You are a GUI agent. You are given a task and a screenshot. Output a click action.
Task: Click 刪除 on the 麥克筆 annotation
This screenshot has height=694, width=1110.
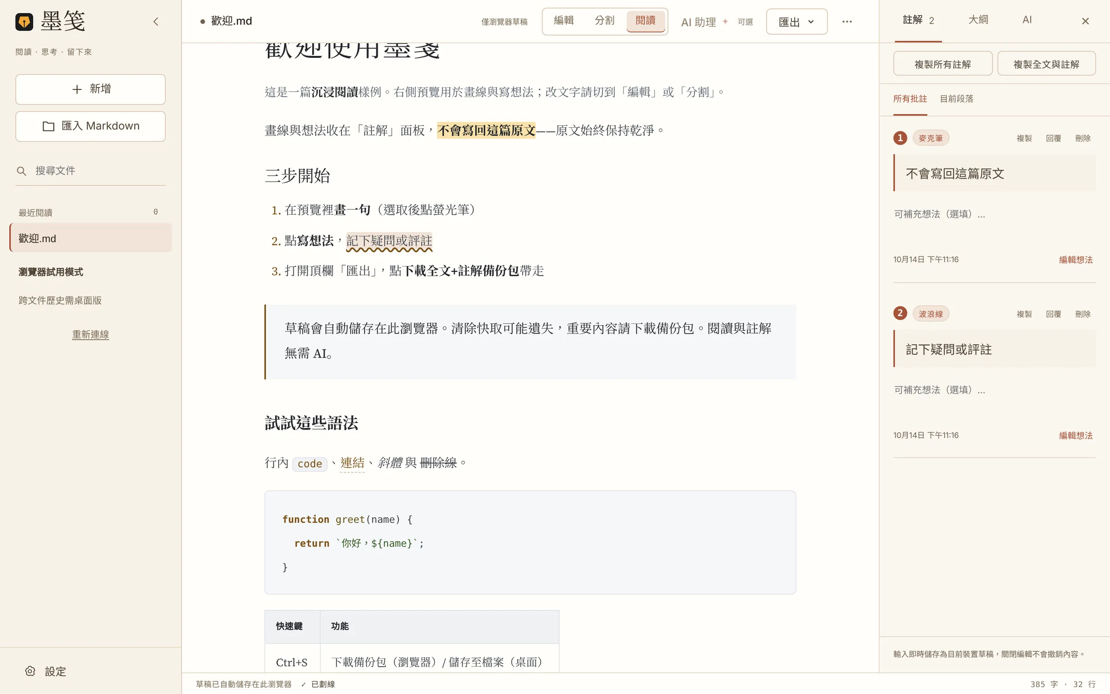coord(1083,138)
